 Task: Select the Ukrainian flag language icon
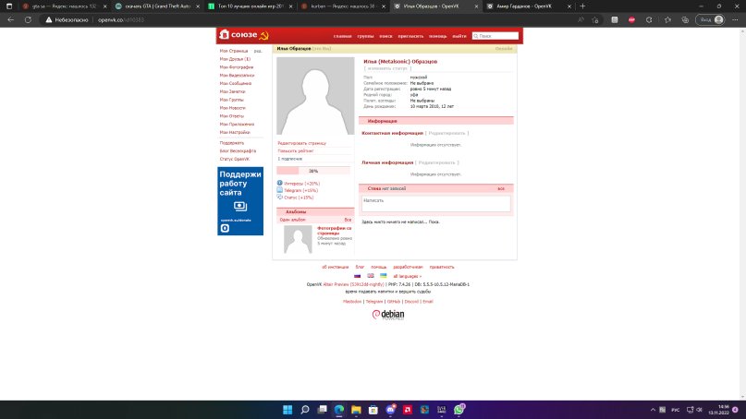pyautogui.click(x=383, y=276)
